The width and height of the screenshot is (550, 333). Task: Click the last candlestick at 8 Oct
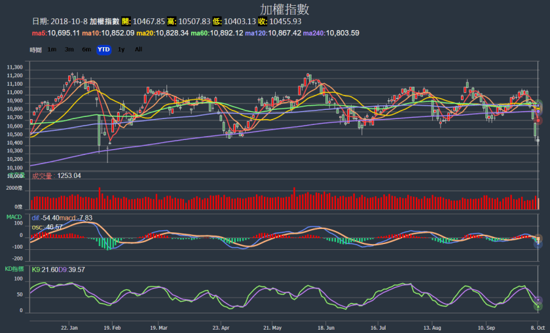(538, 139)
